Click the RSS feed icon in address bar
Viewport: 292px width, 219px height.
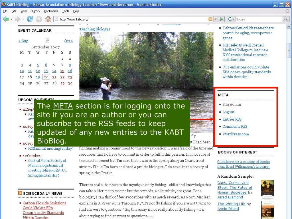210,19
